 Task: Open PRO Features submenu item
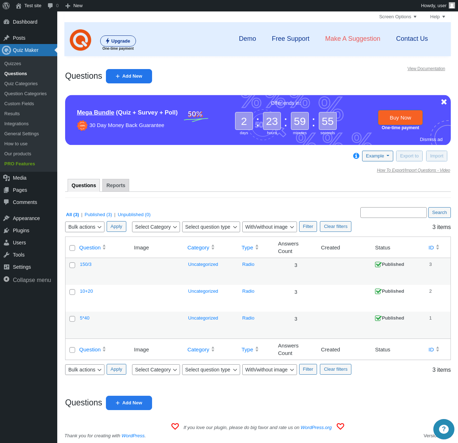point(20,164)
